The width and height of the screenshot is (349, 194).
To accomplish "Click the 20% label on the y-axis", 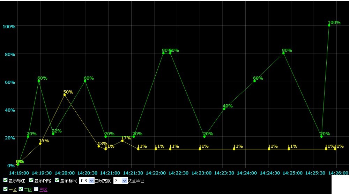I will click(10, 138).
